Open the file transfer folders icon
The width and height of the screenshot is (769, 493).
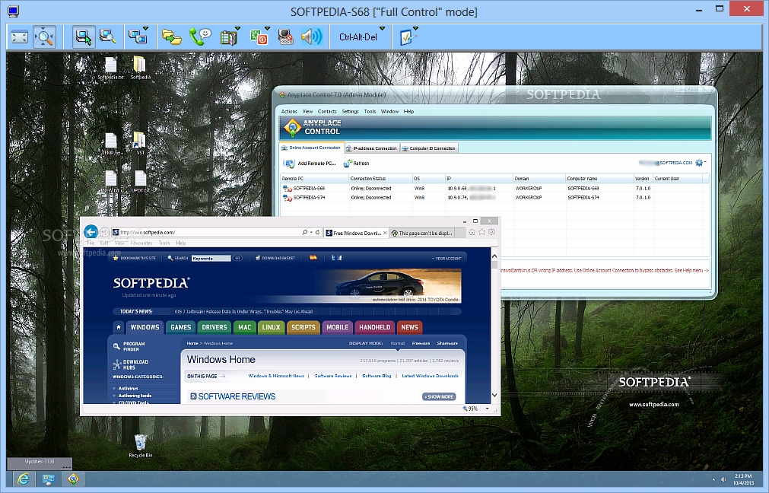(x=172, y=37)
